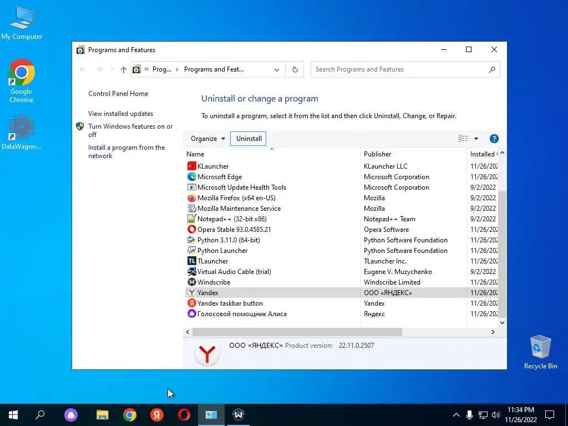Expand the address bar path chevrons
Viewport: 568px width, 426px height.
(146, 69)
